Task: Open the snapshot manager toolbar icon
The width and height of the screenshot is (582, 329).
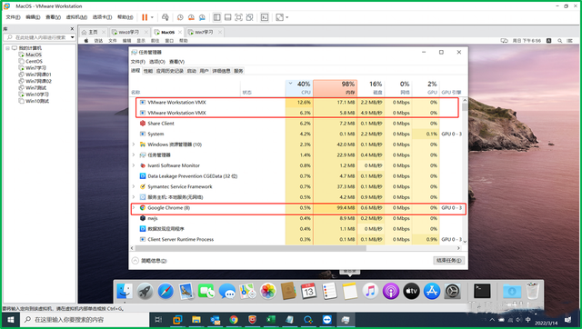Action: tap(202, 17)
